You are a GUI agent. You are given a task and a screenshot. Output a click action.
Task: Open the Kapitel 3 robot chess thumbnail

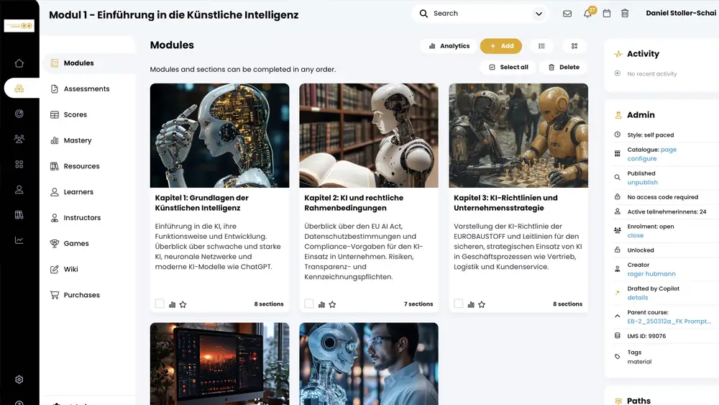(518, 135)
